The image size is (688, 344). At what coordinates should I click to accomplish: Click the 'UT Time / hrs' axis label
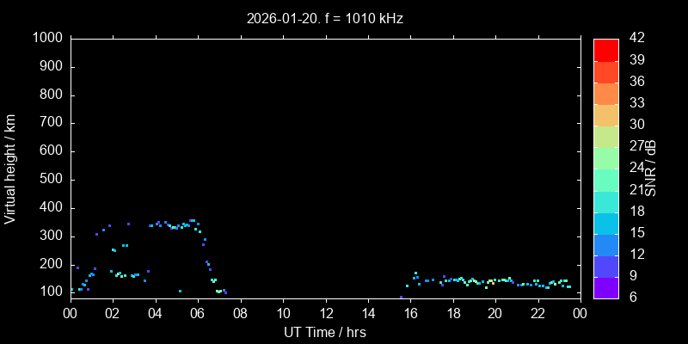[x=325, y=332]
